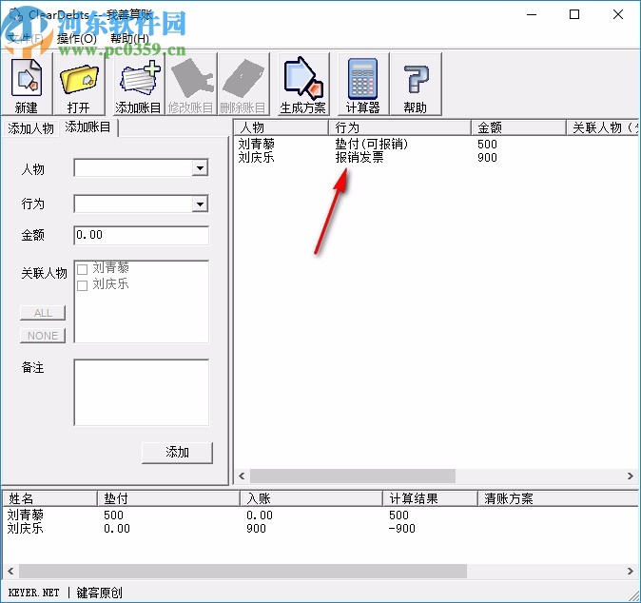Open a file with the 打开 icon
641x603 pixels.
coord(79,85)
